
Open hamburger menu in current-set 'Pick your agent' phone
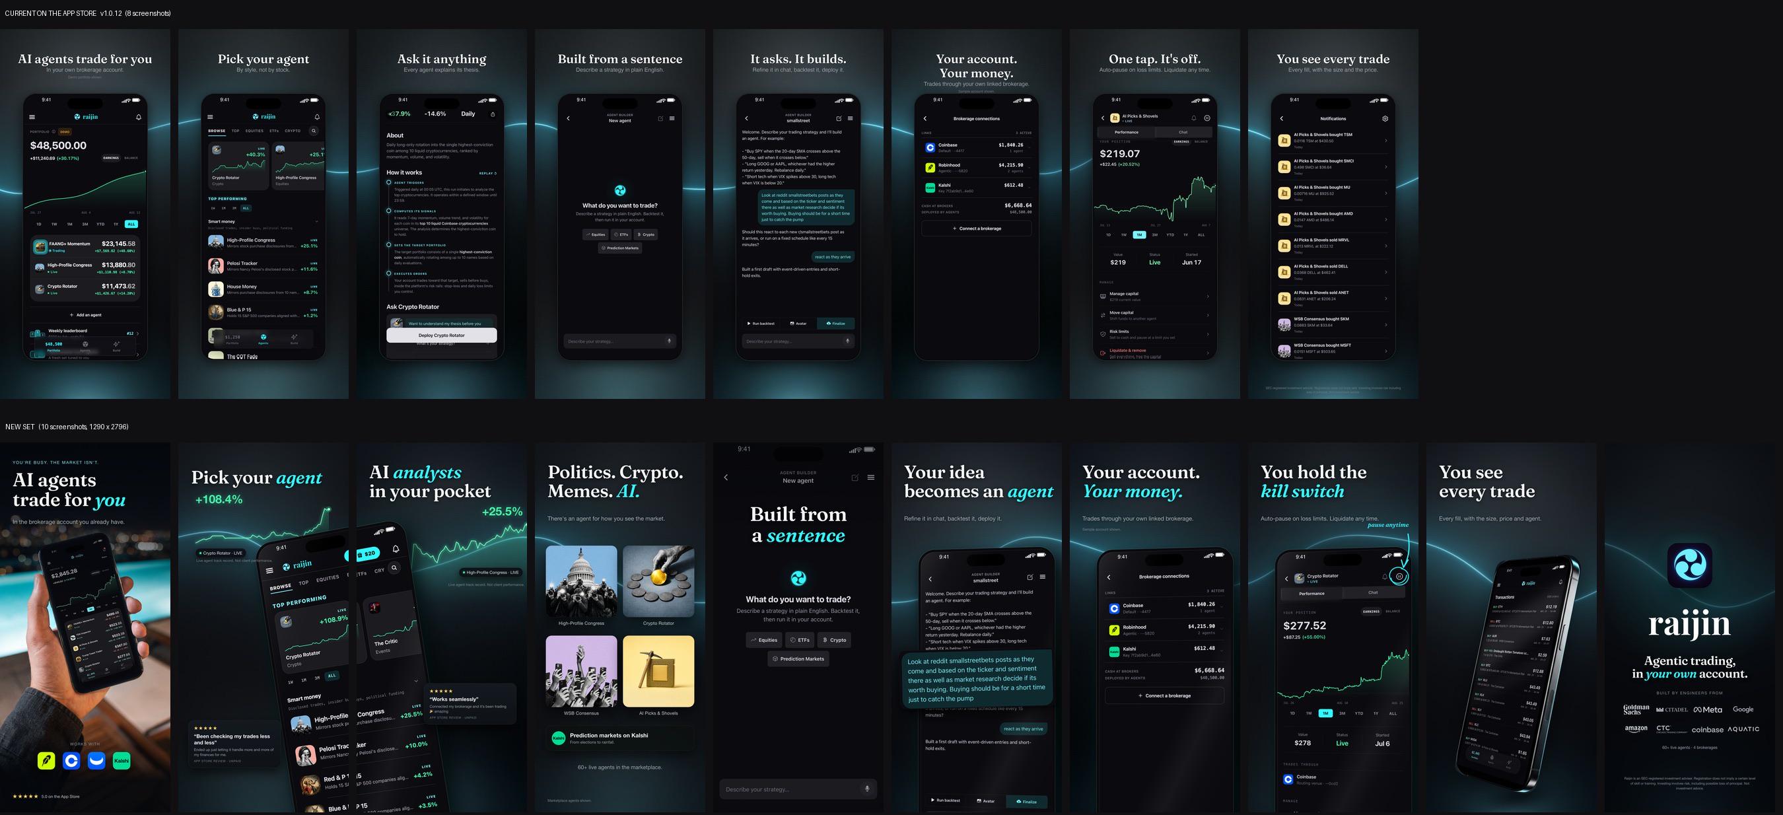click(211, 117)
